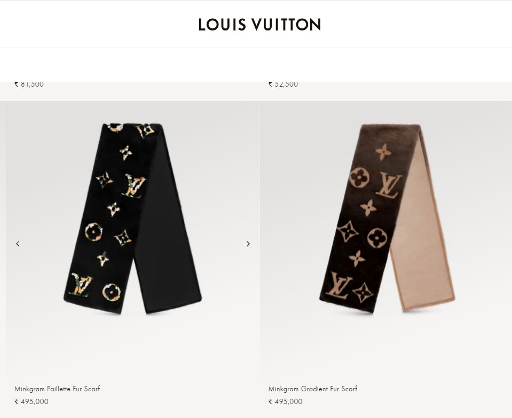Click the sequined circle flower beside bottom LV
This screenshot has width=512, height=418.
click(x=112, y=292)
